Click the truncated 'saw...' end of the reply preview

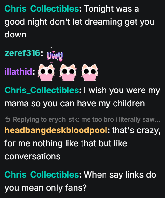(x=151, y=119)
